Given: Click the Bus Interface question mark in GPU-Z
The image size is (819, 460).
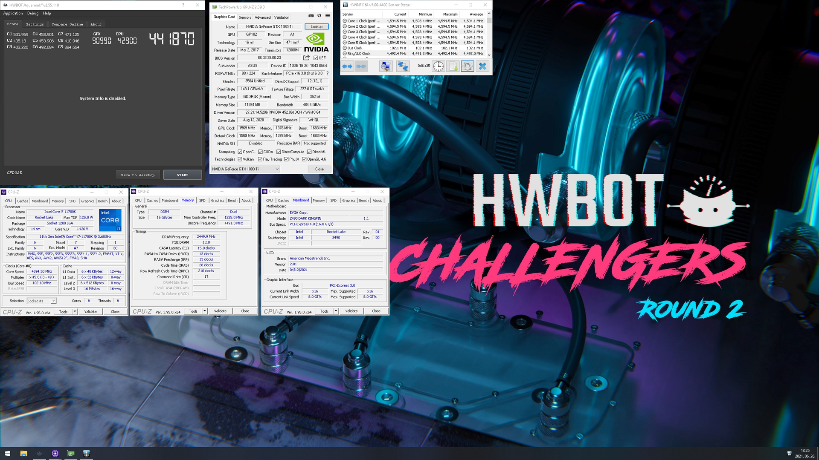Looking at the screenshot, I should [x=328, y=73].
